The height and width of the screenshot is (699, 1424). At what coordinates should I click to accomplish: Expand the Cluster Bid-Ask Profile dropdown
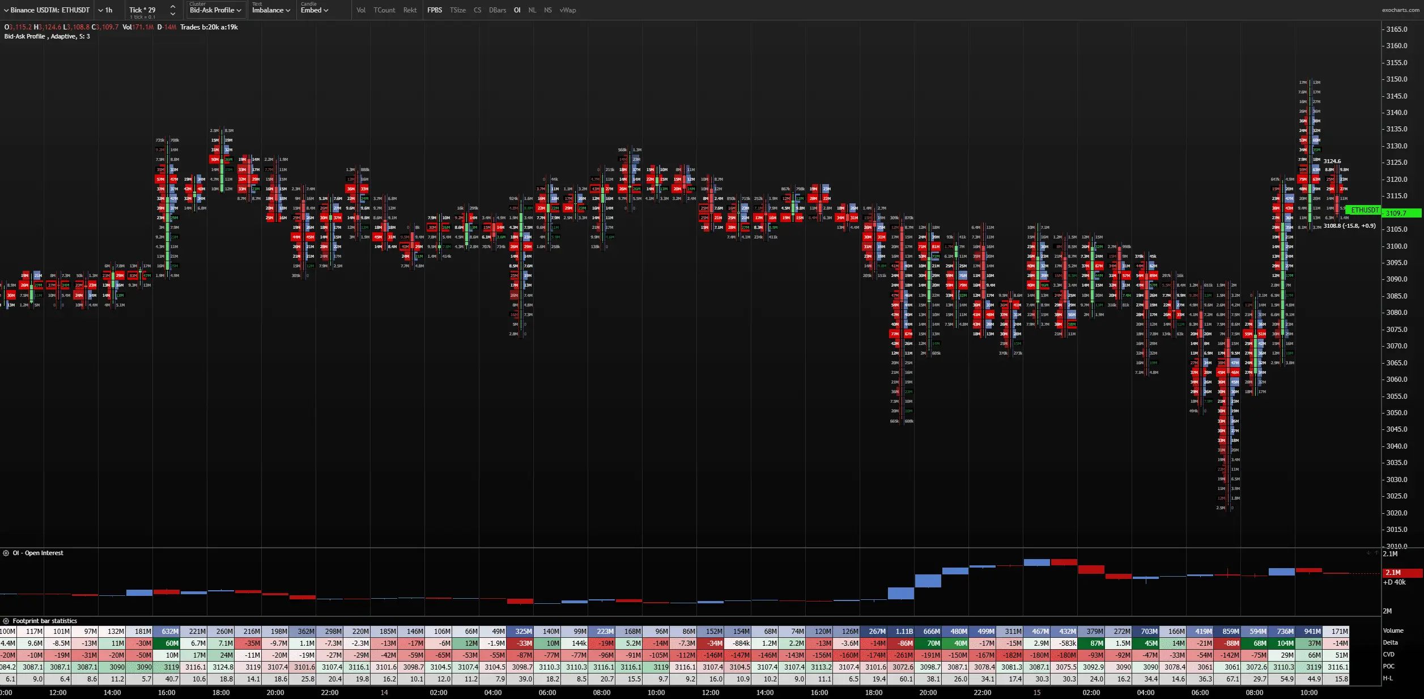215,10
